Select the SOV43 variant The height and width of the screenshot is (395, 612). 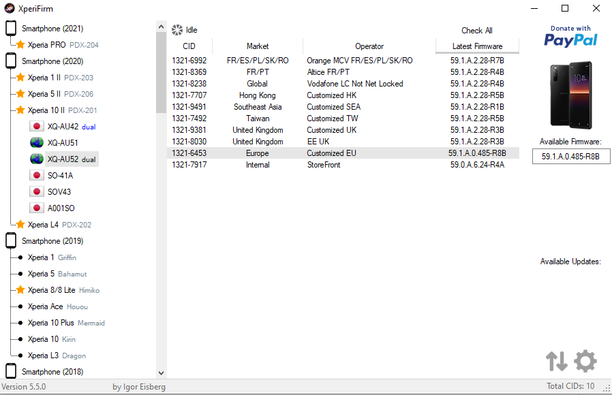pos(59,192)
